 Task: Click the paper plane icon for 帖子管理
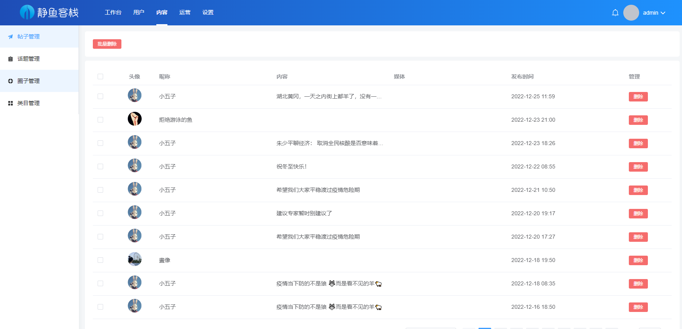point(11,36)
